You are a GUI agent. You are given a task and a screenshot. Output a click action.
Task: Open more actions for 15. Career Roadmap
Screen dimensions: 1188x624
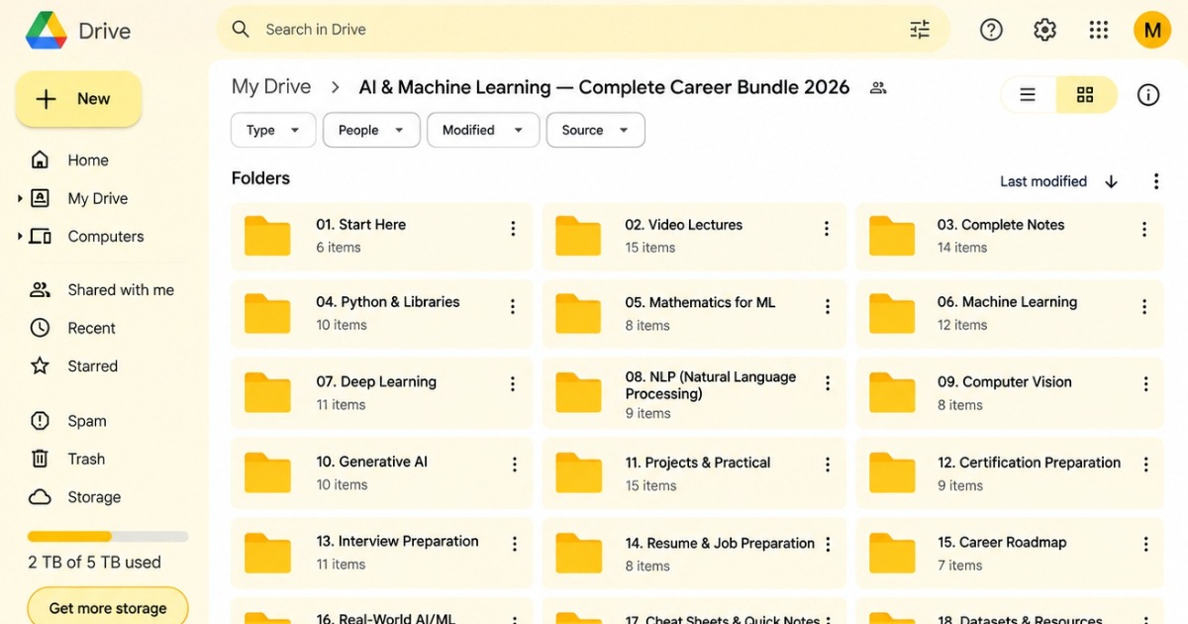point(1145,545)
